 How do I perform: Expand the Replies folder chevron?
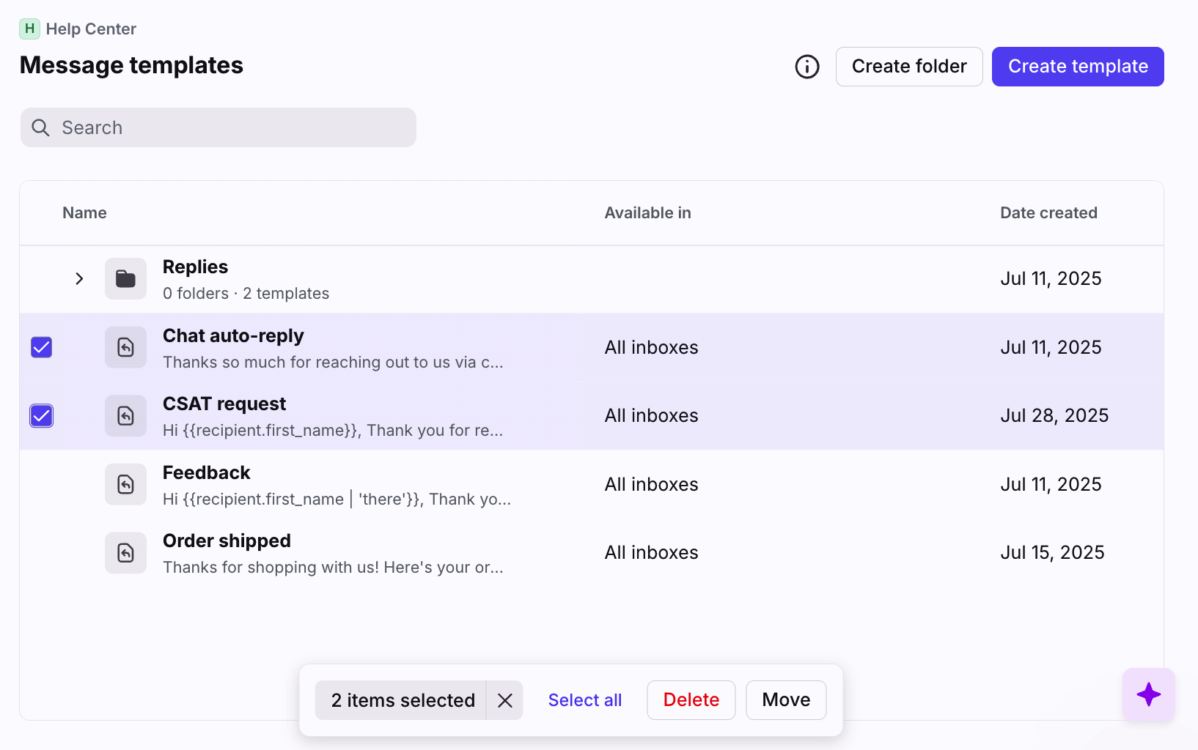(79, 279)
